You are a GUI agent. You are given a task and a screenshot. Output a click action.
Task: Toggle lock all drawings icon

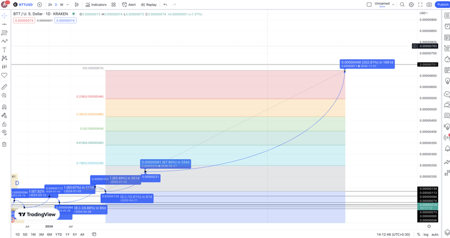coord(4,124)
